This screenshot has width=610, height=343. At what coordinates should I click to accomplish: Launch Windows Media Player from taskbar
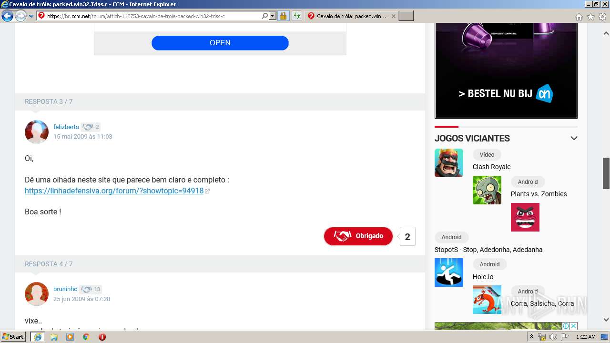[70, 337]
